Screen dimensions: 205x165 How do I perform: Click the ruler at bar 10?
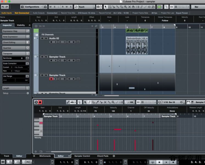click(x=189, y=27)
